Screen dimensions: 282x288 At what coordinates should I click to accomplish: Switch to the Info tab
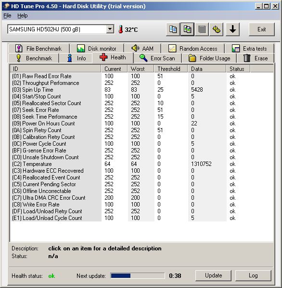click(76, 58)
